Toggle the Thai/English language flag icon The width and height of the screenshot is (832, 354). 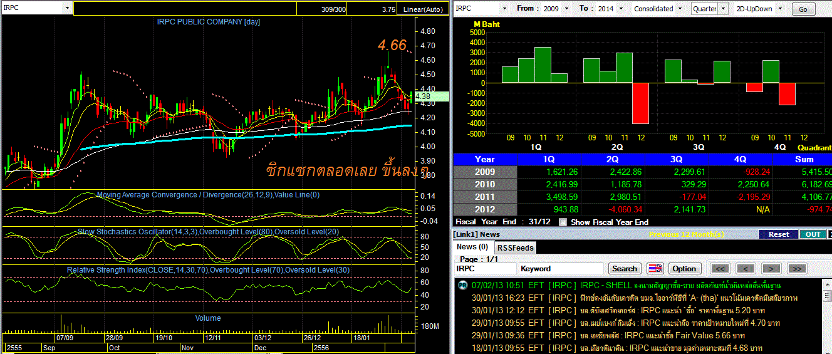coord(655,268)
